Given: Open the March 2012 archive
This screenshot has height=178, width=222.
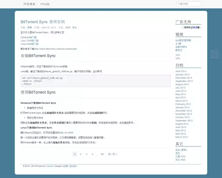Looking at the screenshot, I should coord(181,137).
